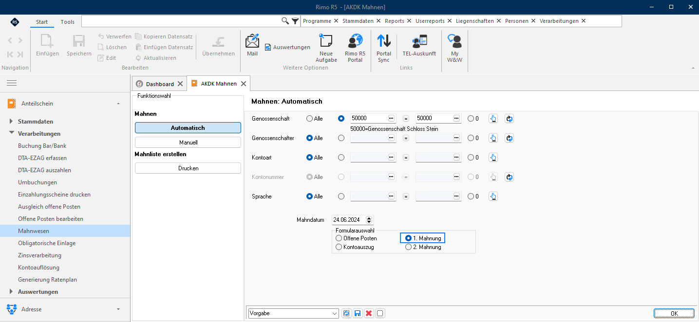
Task: Choose Offene Posten form
Action: [x=356, y=238]
